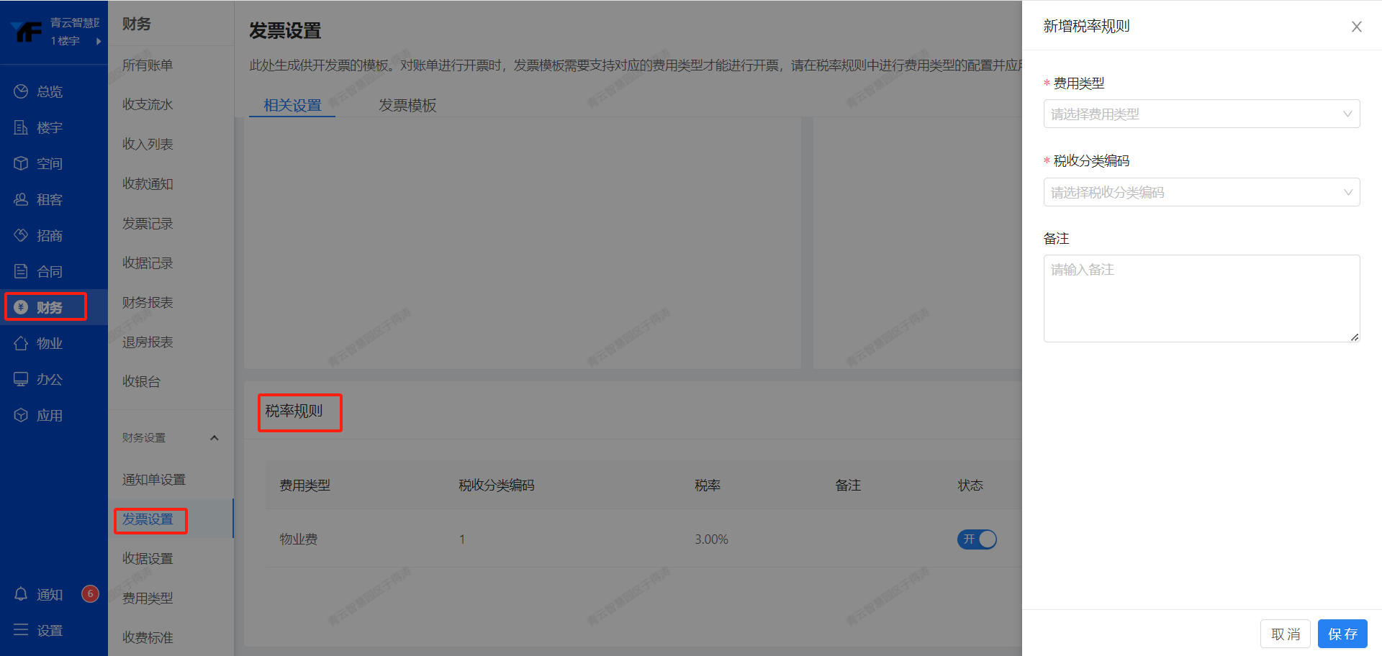Open the 发票记录 menu entry

[147, 223]
